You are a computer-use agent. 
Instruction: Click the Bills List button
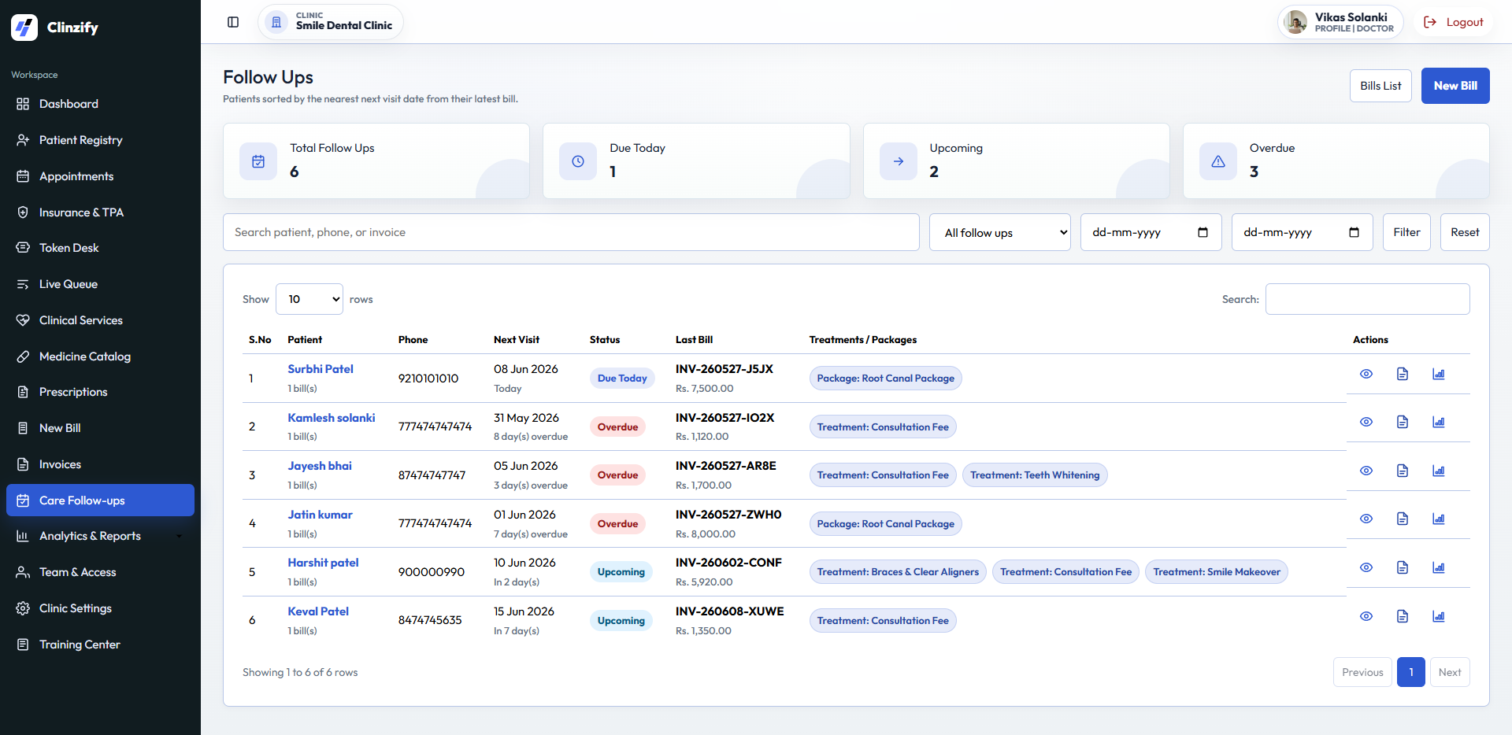click(1380, 86)
